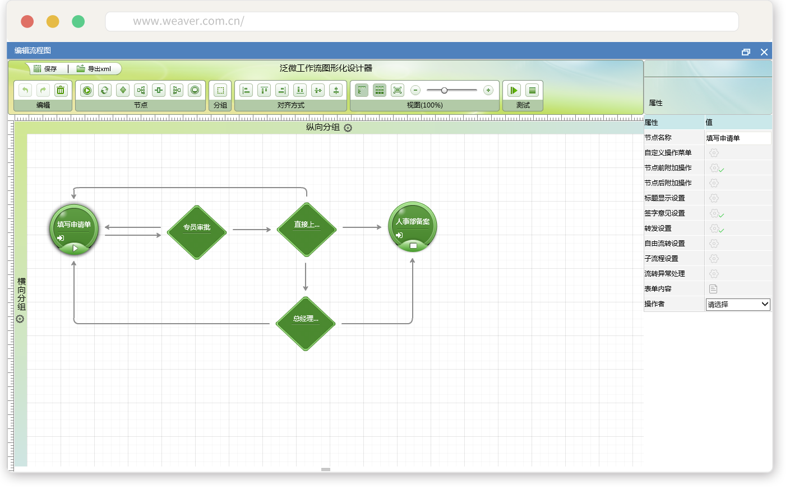
Task: Open the 横向分组 settings gear
Action: (20, 319)
